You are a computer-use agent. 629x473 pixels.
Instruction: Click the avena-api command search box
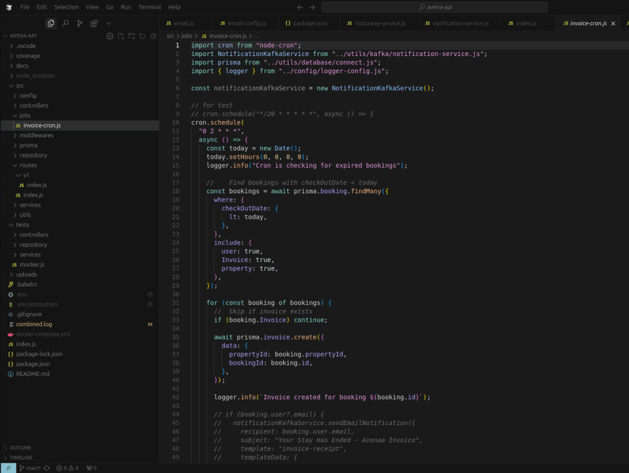tap(435, 7)
